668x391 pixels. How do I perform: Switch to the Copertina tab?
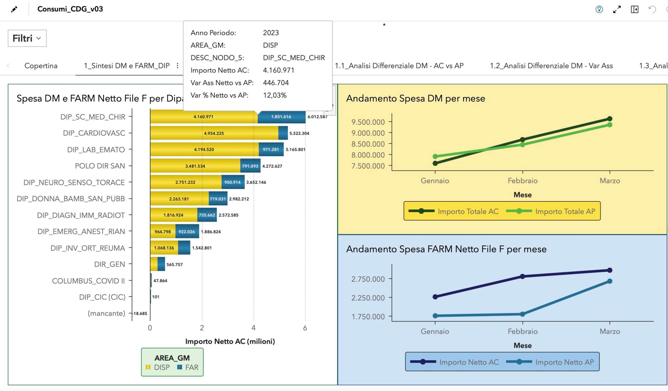pyautogui.click(x=41, y=66)
